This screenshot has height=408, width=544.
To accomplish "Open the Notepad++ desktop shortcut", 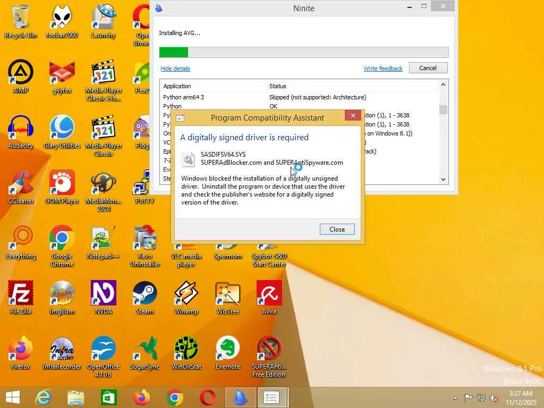I will (103, 242).
